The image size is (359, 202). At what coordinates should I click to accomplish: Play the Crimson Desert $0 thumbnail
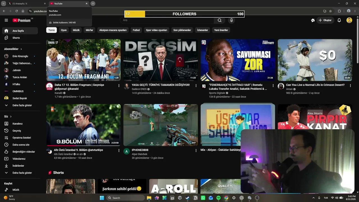pos(315,60)
